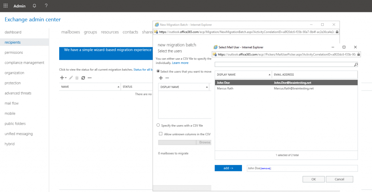Switch to the groups tab
372x192 pixels.
90,32
